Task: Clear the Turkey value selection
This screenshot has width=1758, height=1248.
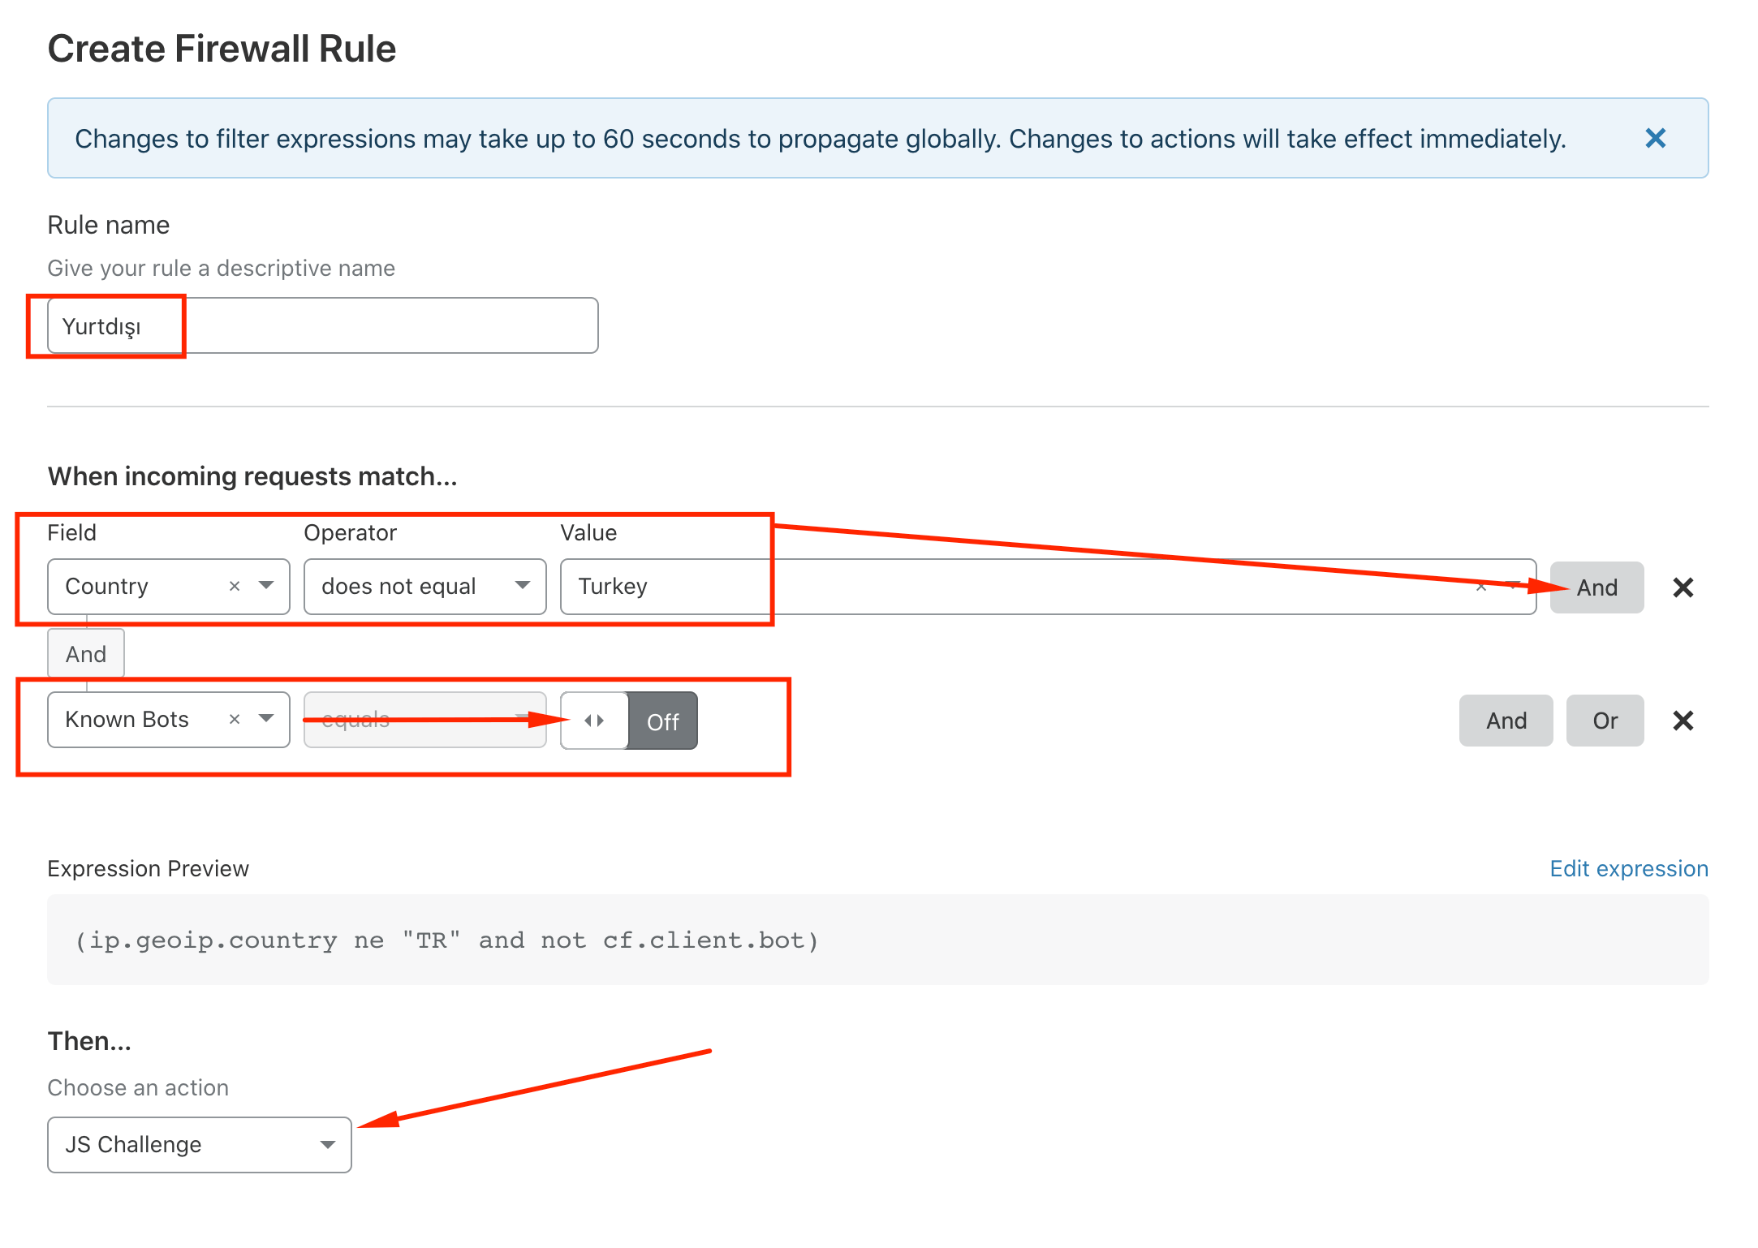Action: [1481, 586]
